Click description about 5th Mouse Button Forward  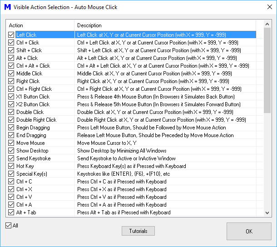click(x=159, y=104)
